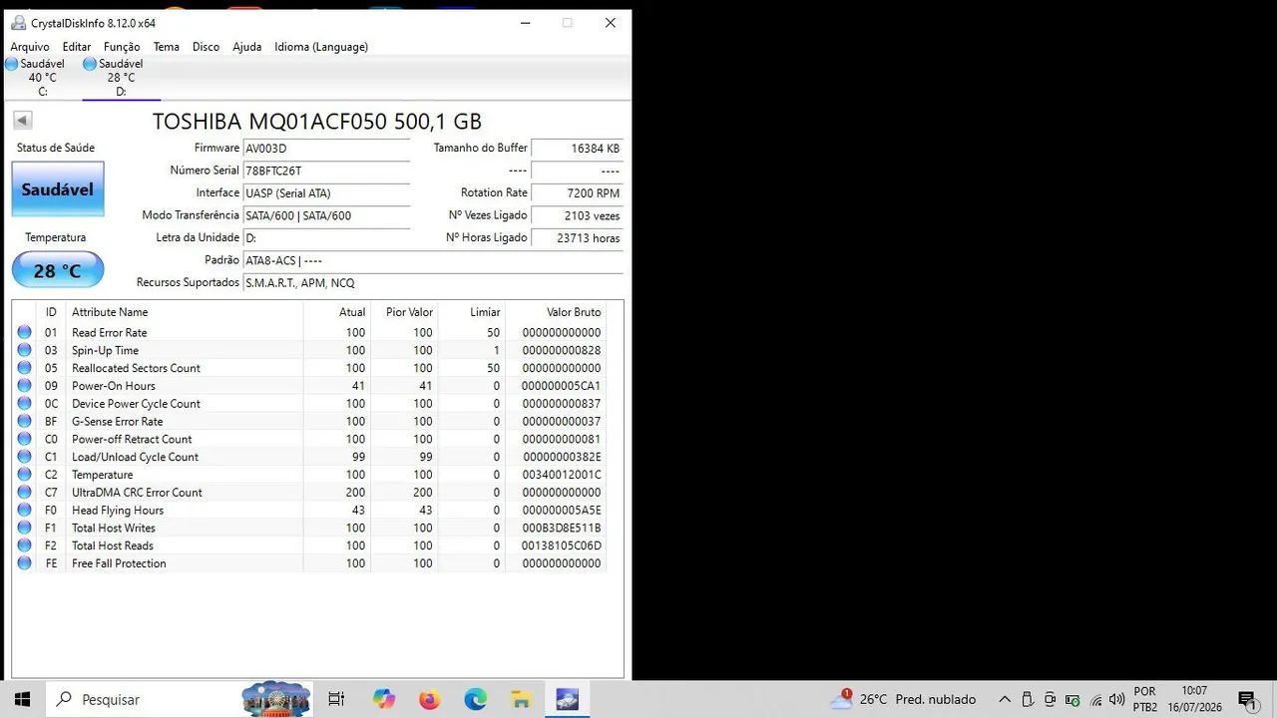Click status icon of G-Sense Error Rate
The image size is (1277, 718).
coord(24,421)
